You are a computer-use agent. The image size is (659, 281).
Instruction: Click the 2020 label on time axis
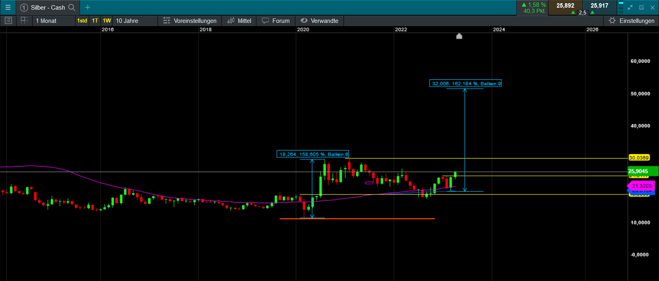(x=303, y=29)
